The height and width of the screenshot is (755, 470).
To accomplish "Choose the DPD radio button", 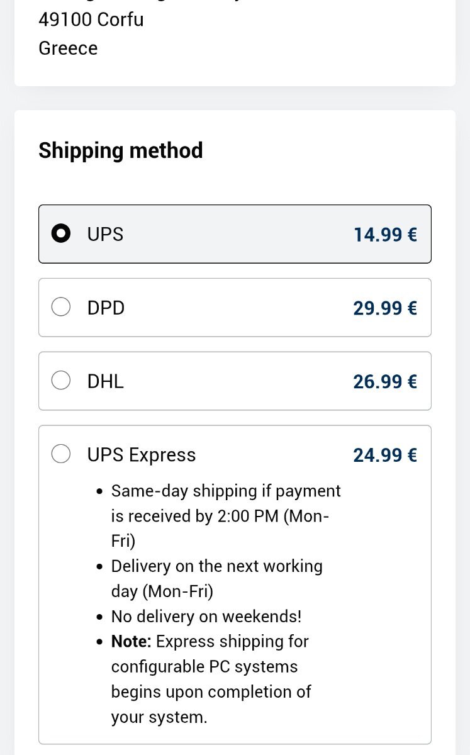I will click(x=60, y=308).
